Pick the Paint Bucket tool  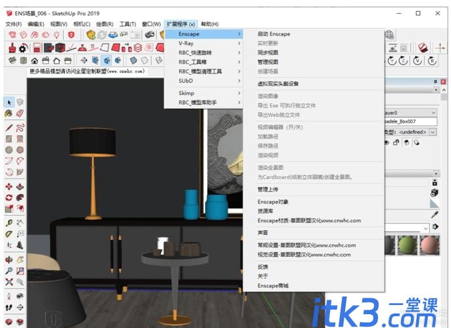(9, 113)
